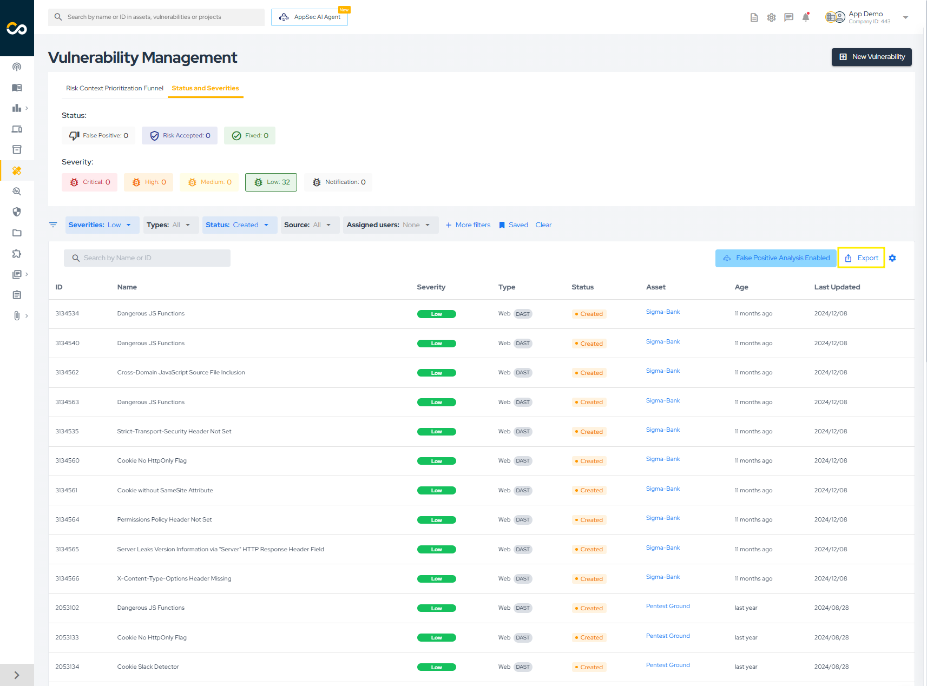The height and width of the screenshot is (686, 927).
Task: Open the documentation page icon in header
Action: tap(754, 17)
